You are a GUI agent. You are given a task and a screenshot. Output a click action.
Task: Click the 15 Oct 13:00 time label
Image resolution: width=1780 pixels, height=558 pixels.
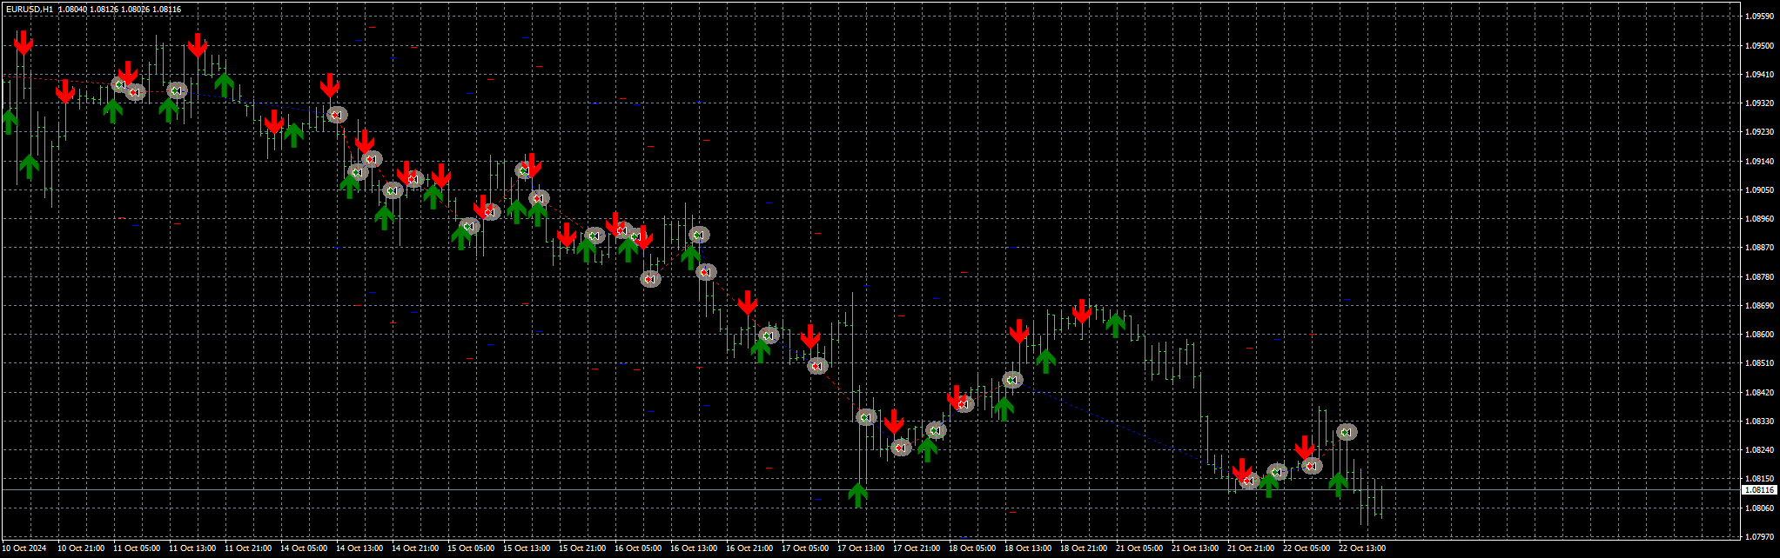(x=527, y=548)
